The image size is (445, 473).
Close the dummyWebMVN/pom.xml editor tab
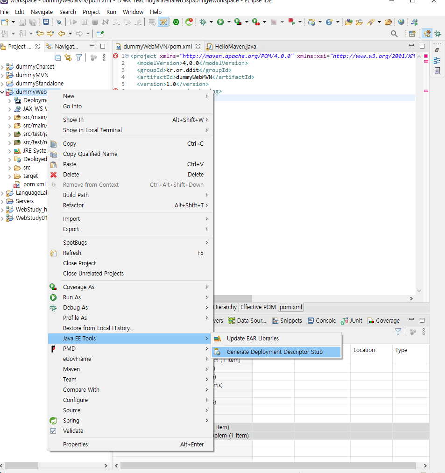198,46
